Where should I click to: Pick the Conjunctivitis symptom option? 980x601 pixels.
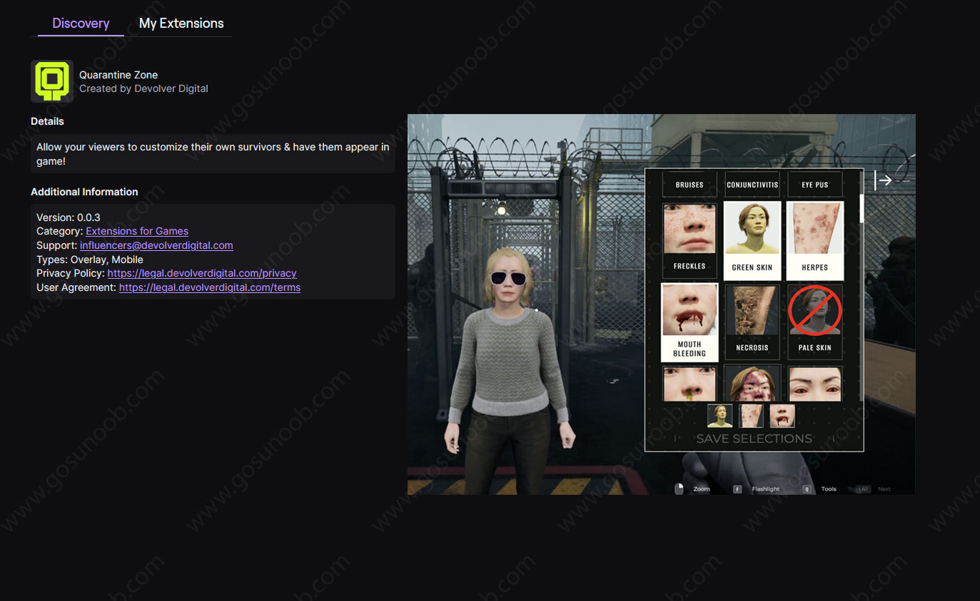pos(752,185)
